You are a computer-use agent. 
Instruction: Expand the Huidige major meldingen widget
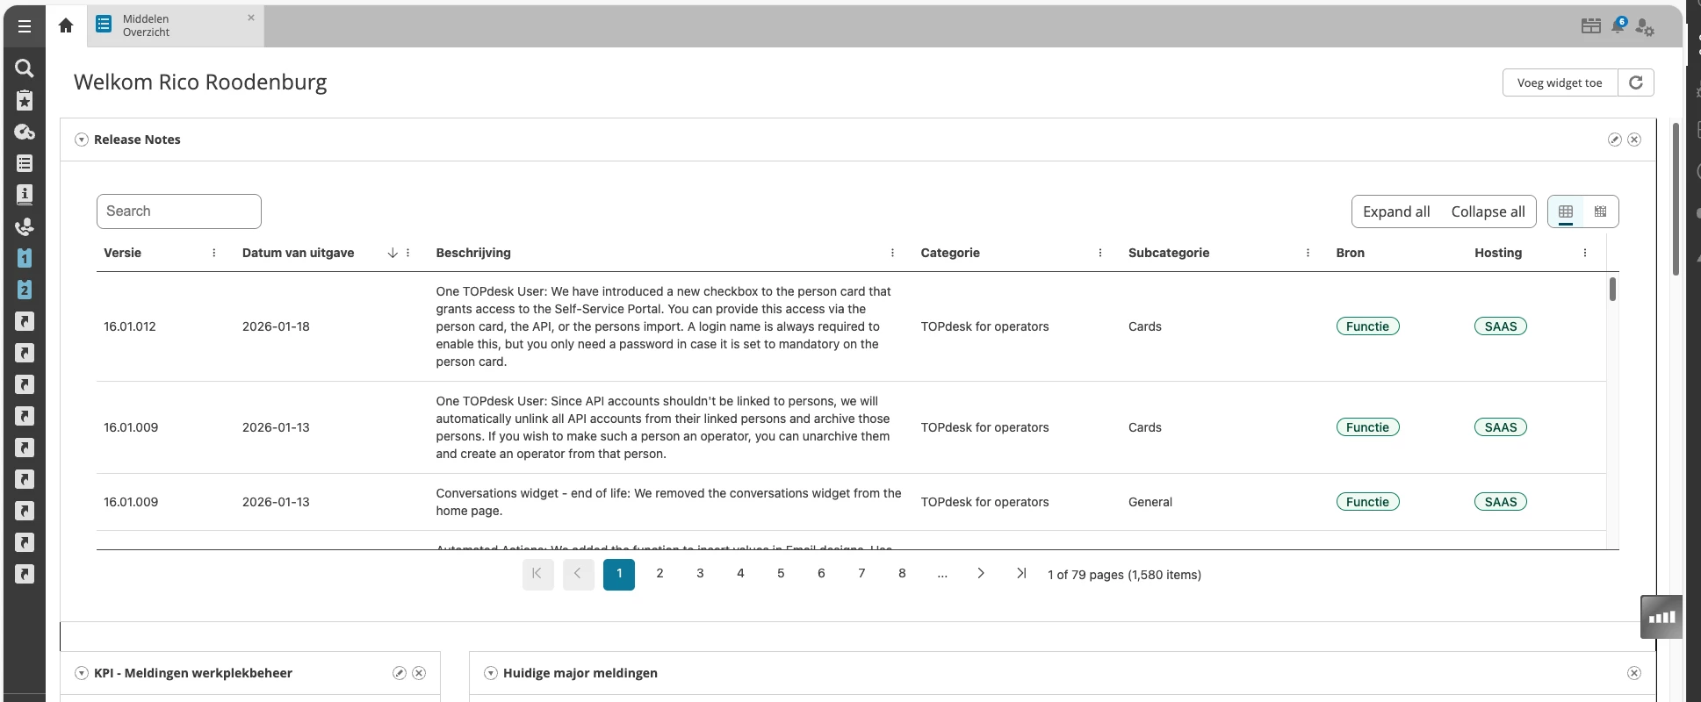point(491,673)
